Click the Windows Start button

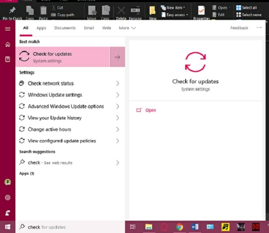[x=8, y=227]
